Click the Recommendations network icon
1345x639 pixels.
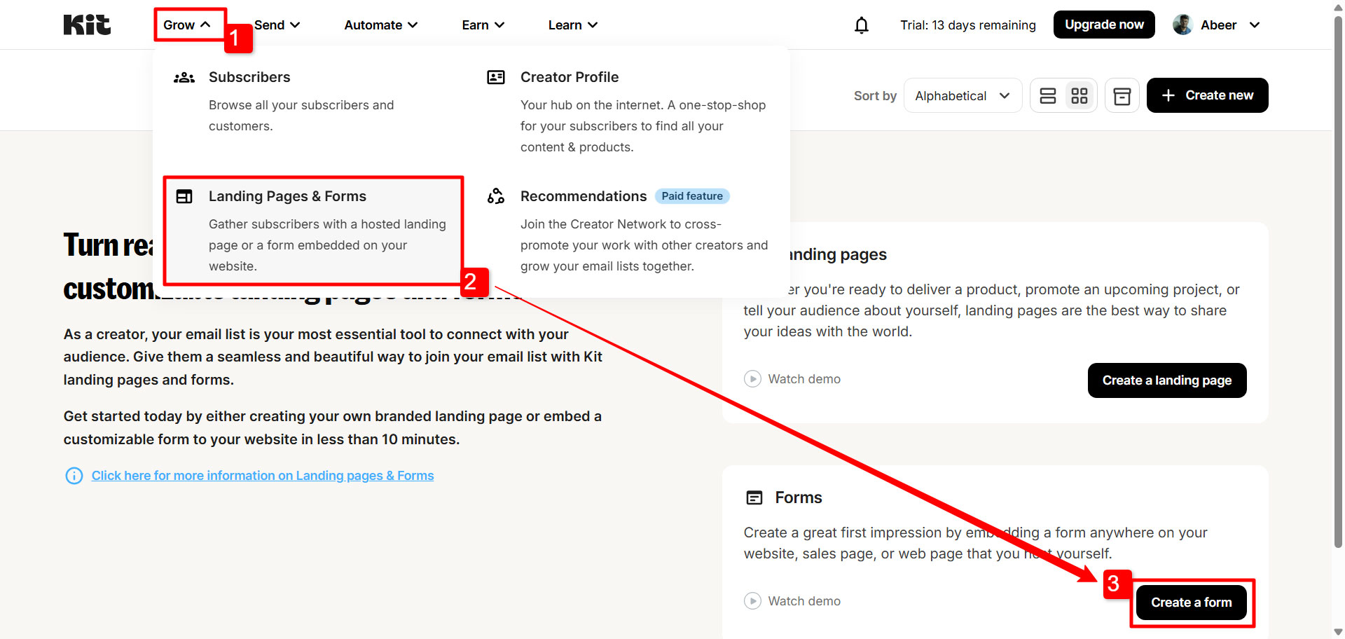(x=496, y=196)
